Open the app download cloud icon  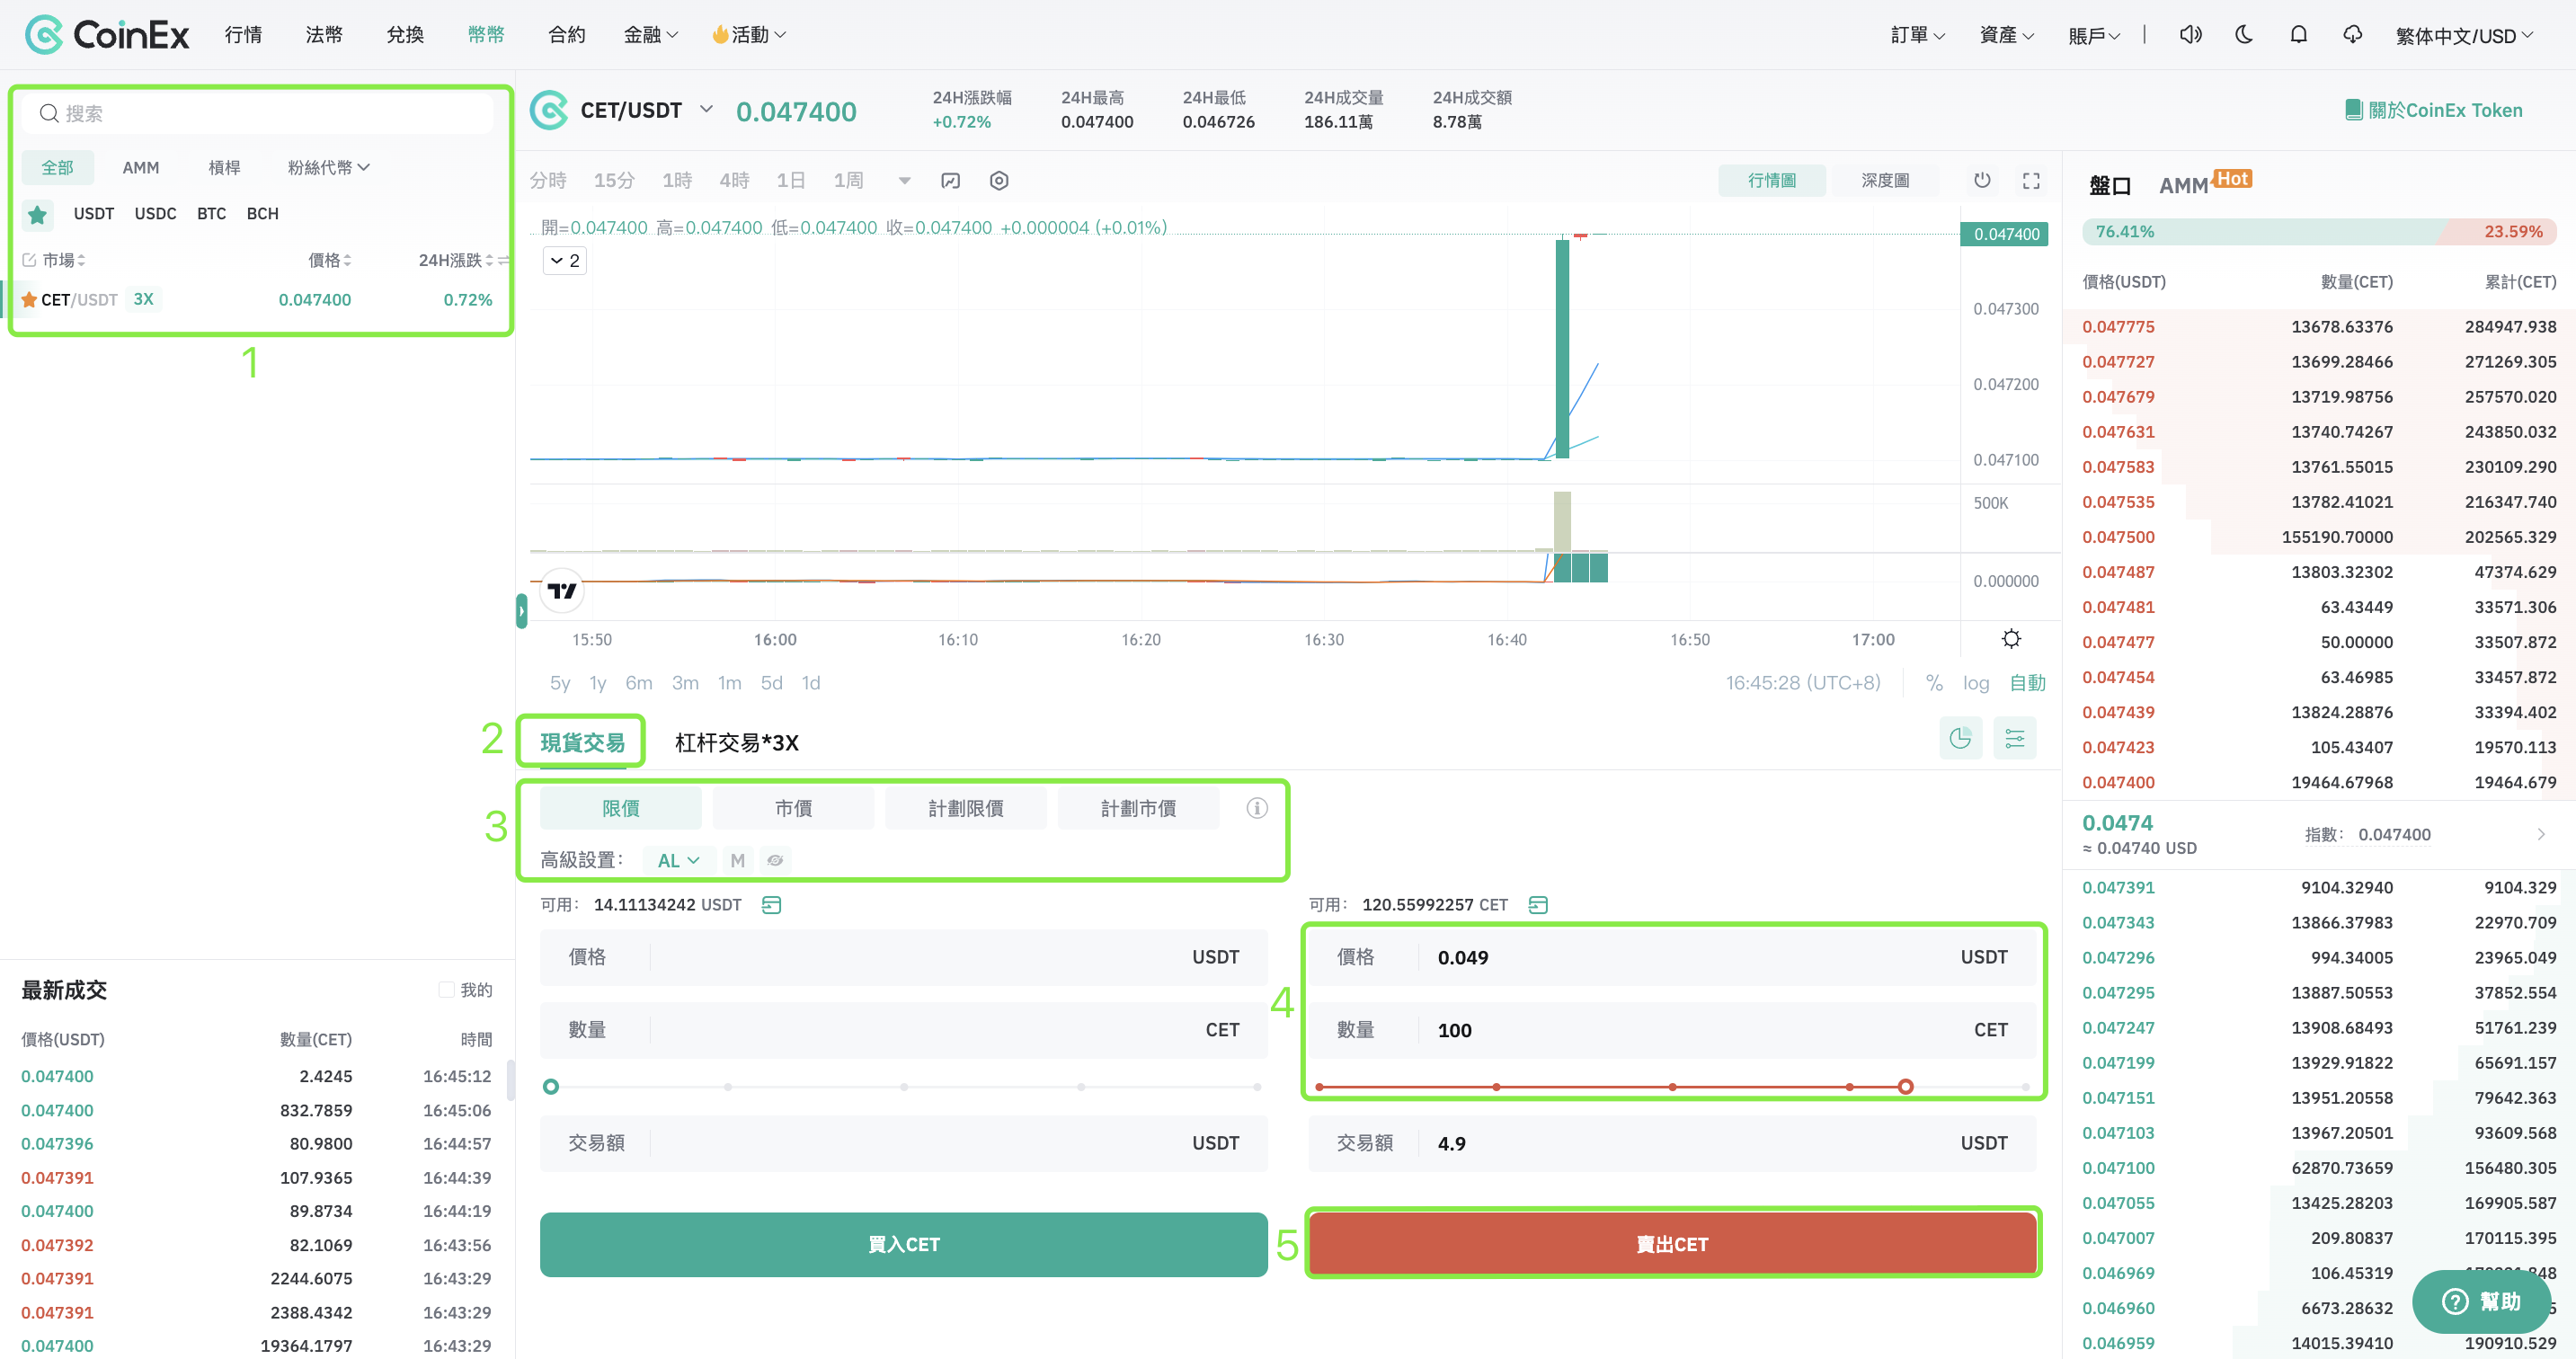point(2352,35)
